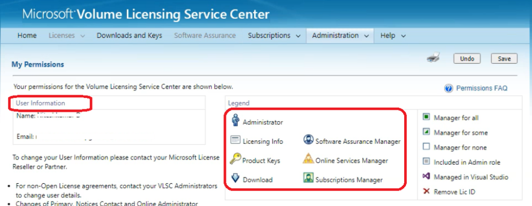Open Downloads and Keys page
Screen dimensions: 532x206
click(129, 36)
